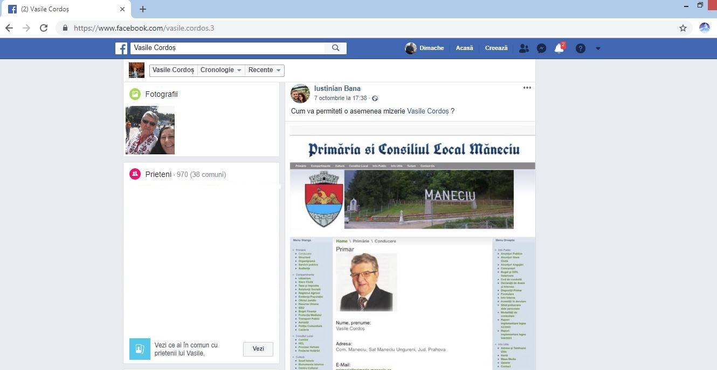717x370 pixels.
Task: Expand the Recente dropdown
Action: click(x=264, y=70)
